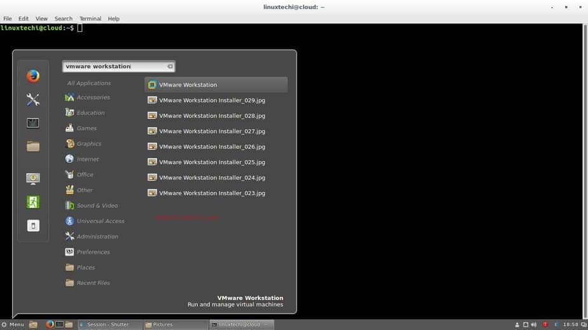The width and height of the screenshot is (588, 330).
Task: Click show desktop icon beside Menu button
Action: click(33, 324)
